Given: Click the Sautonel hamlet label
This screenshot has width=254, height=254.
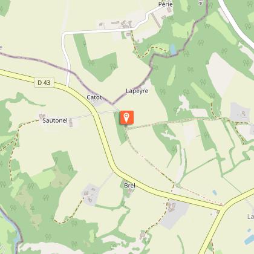Looking at the screenshot, I should pyautogui.click(x=55, y=120).
